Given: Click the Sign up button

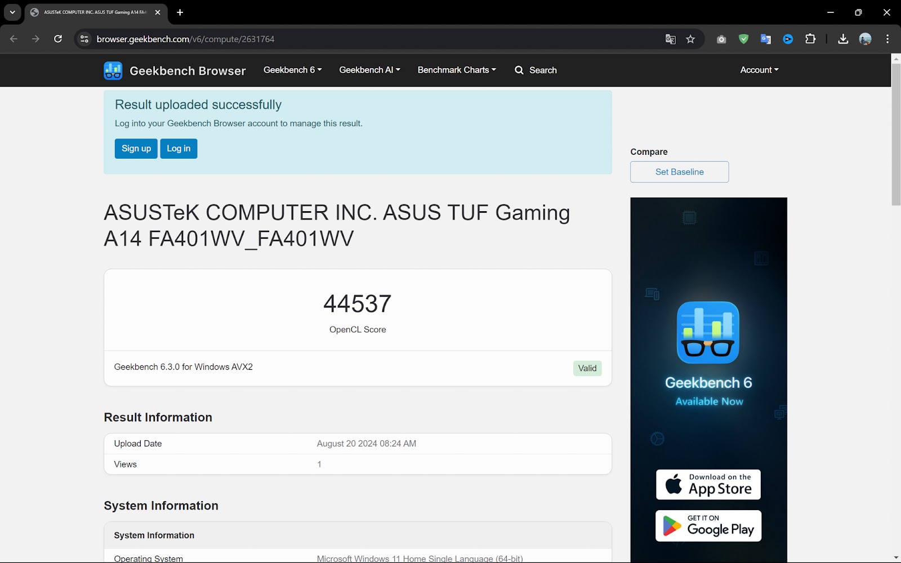Looking at the screenshot, I should click(x=136, y=149).
